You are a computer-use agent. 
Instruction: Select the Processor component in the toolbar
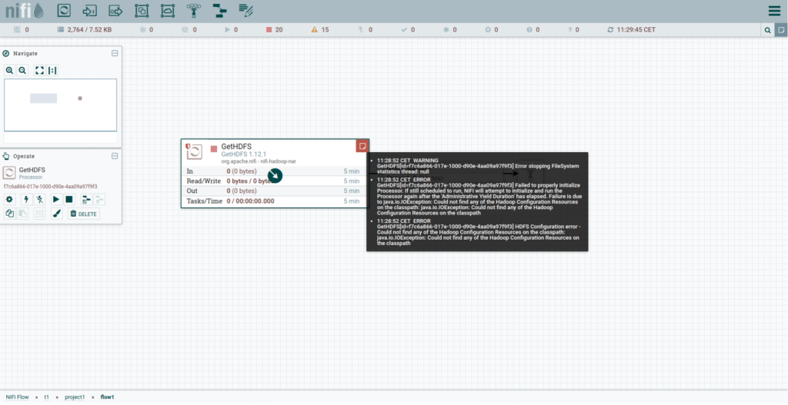pyautogui.click(x=64, y=10)
